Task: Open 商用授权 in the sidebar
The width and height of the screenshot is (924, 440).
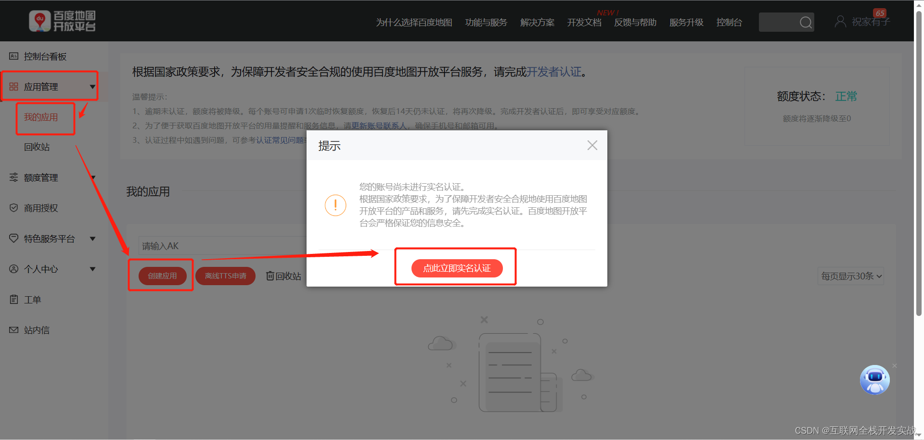Action: (x=41, y=208)
